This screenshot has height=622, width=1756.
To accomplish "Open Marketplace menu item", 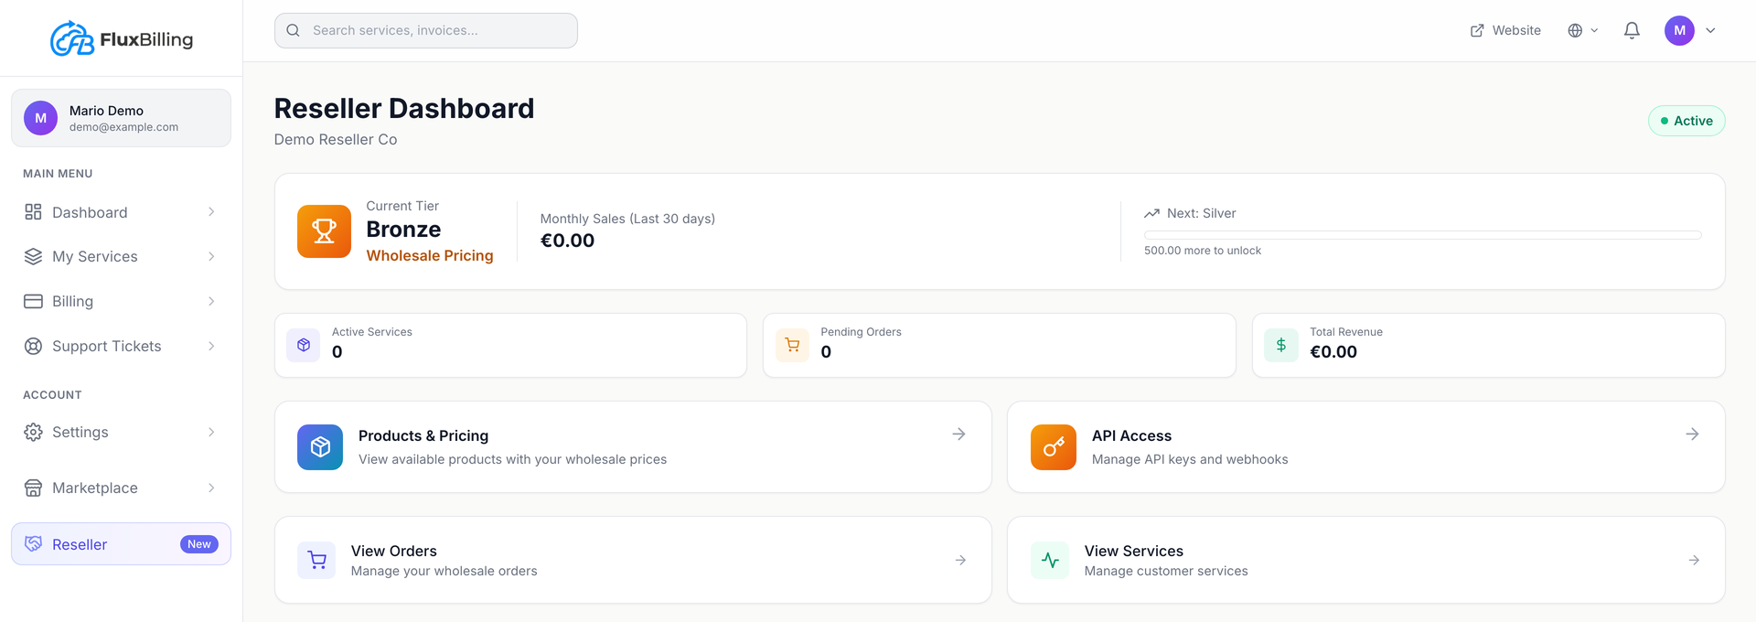I will pyautogui.click(x=121, y=488).
